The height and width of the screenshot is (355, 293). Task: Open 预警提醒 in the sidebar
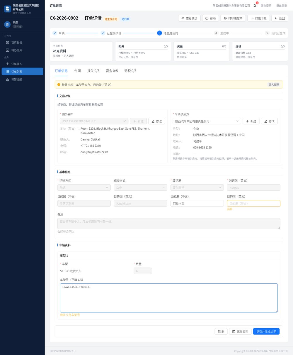(x=22, y=80)
